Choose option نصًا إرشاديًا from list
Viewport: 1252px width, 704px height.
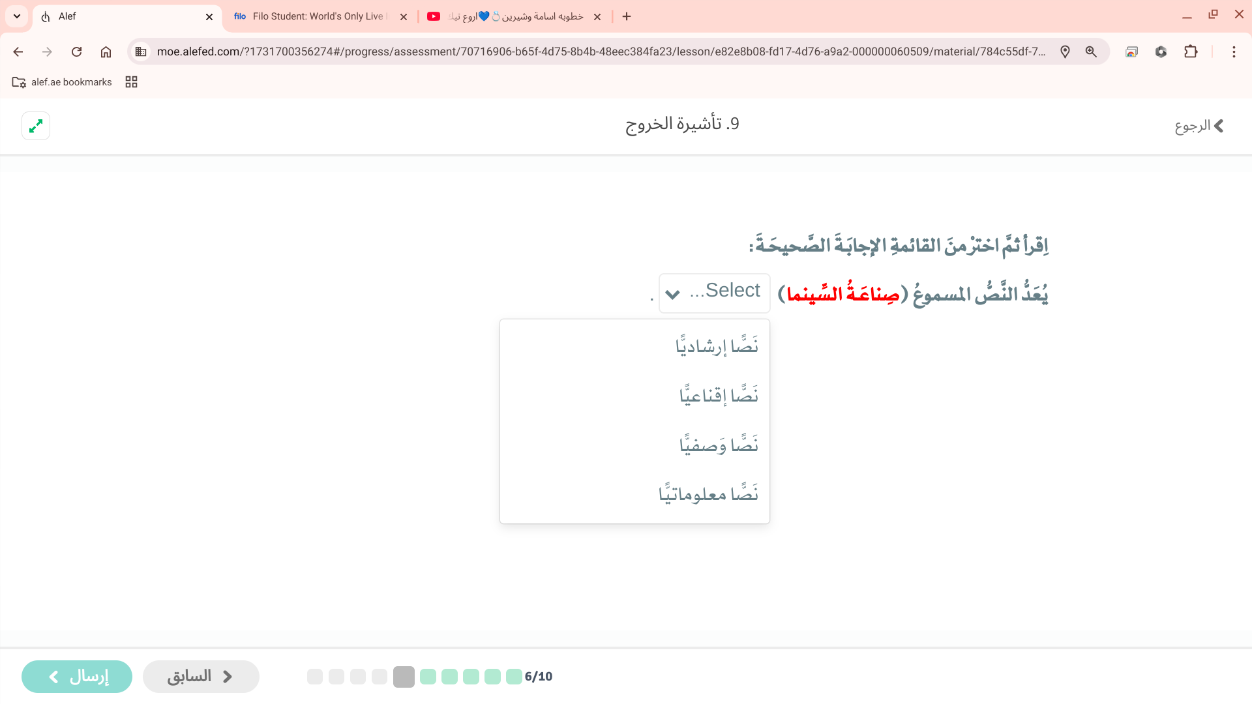click(x=716, y=345)
